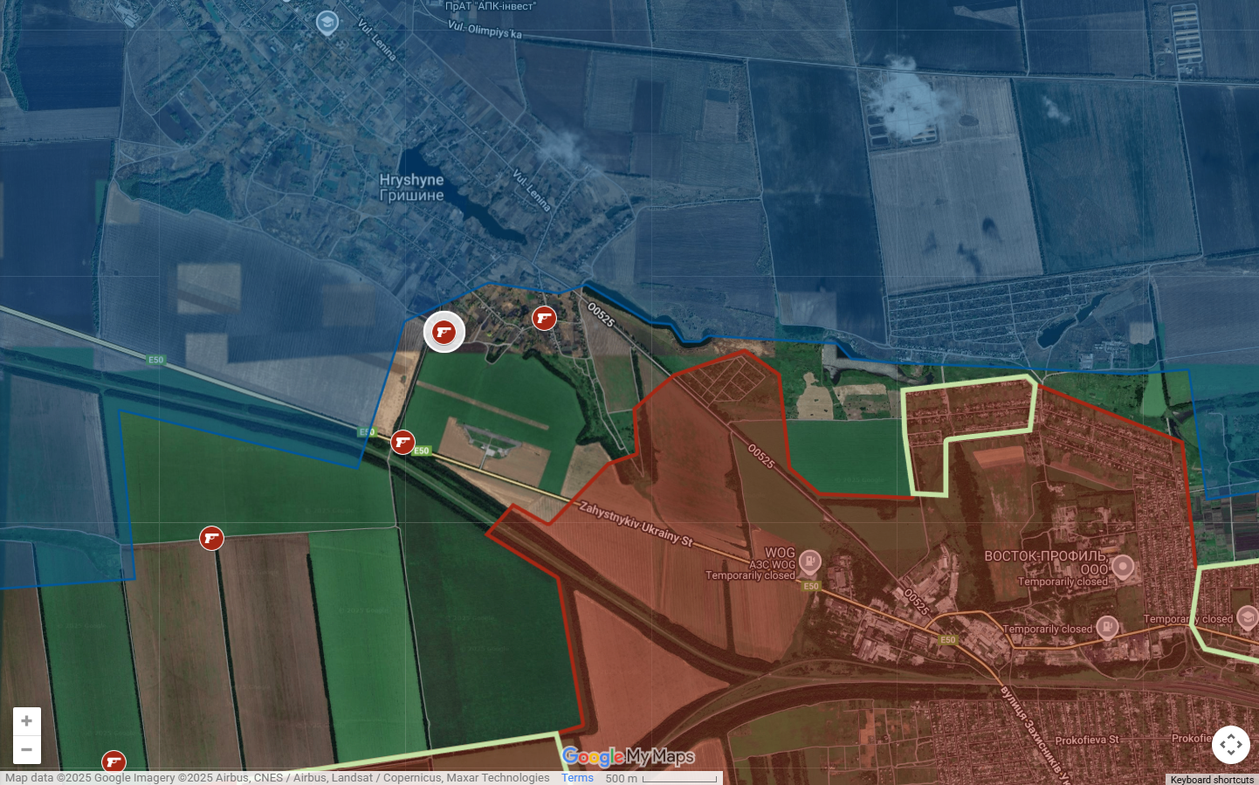Click the Prokofieva St label
Image resolution: width=1259 pixels, height=785 pixels.
tap(1087, 740)
